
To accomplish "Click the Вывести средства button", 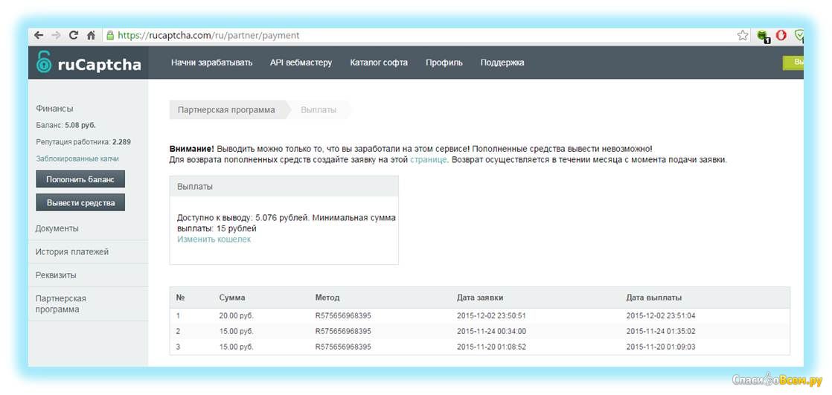I will pos(80,202).
